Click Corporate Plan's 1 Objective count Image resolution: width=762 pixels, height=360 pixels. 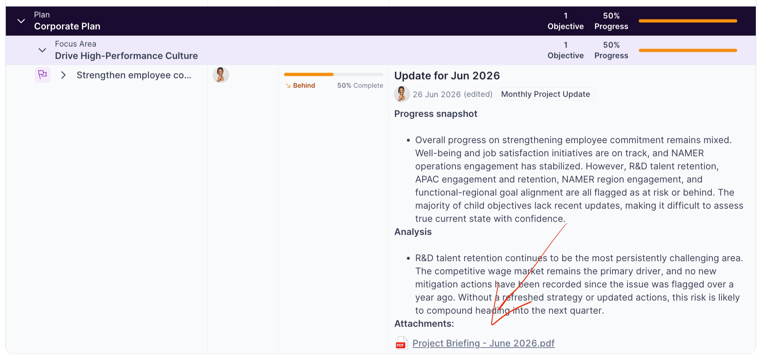click(565, 21)
